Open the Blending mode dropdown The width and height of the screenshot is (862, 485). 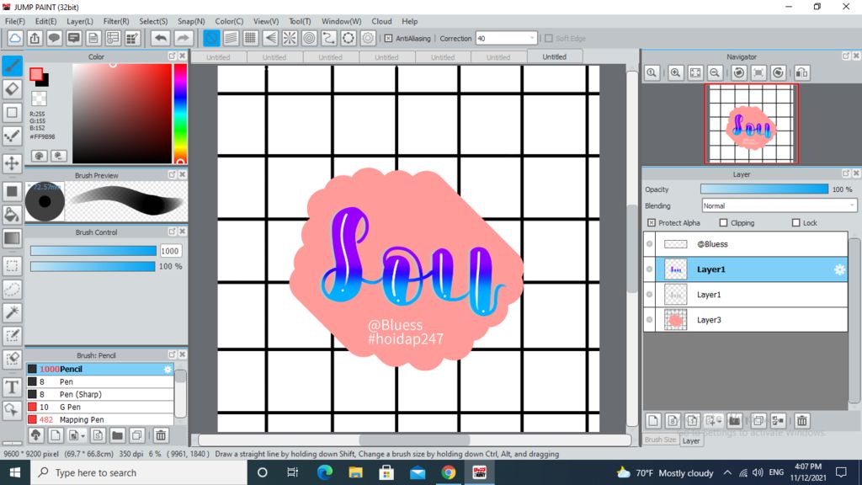pos(780,205)
